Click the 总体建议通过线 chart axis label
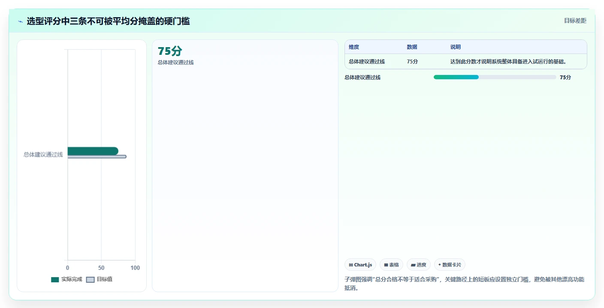This screenshot has height=308, width=604. [43, 155]
